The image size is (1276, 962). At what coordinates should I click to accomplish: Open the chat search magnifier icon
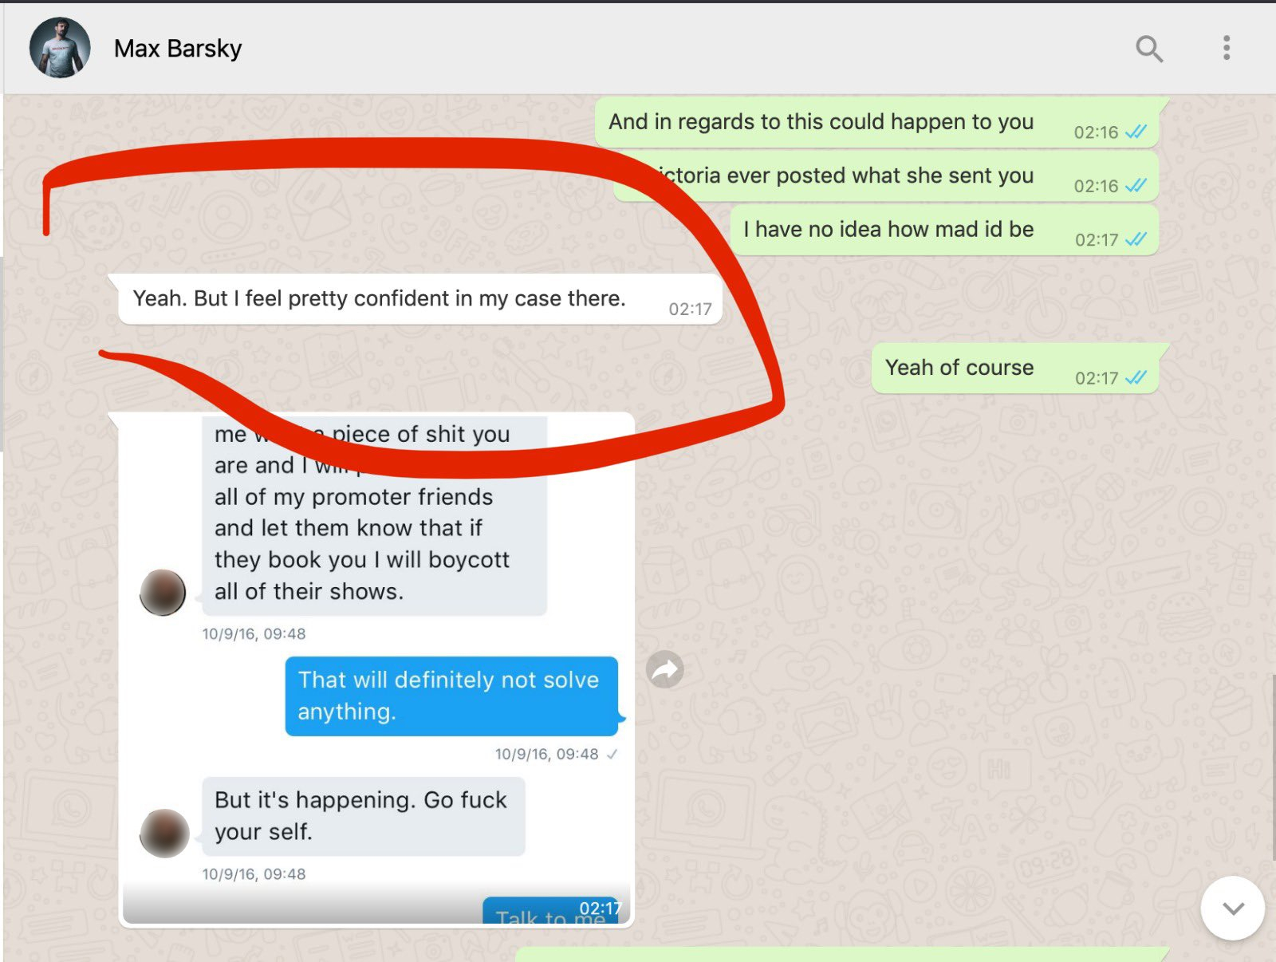click(x=1148, y=49)
